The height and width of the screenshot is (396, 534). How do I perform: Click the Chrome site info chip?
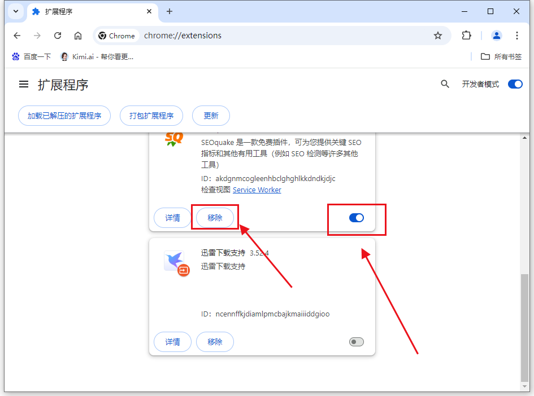click(x=117, y=36)
